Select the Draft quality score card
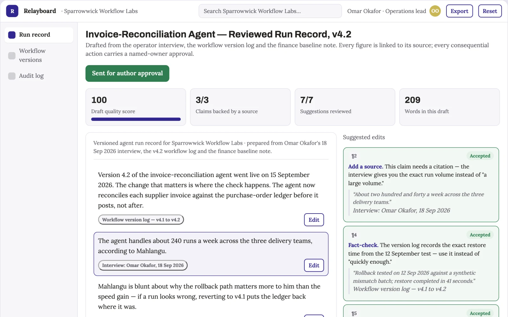 pyautogui.click(x=136, y=107)
